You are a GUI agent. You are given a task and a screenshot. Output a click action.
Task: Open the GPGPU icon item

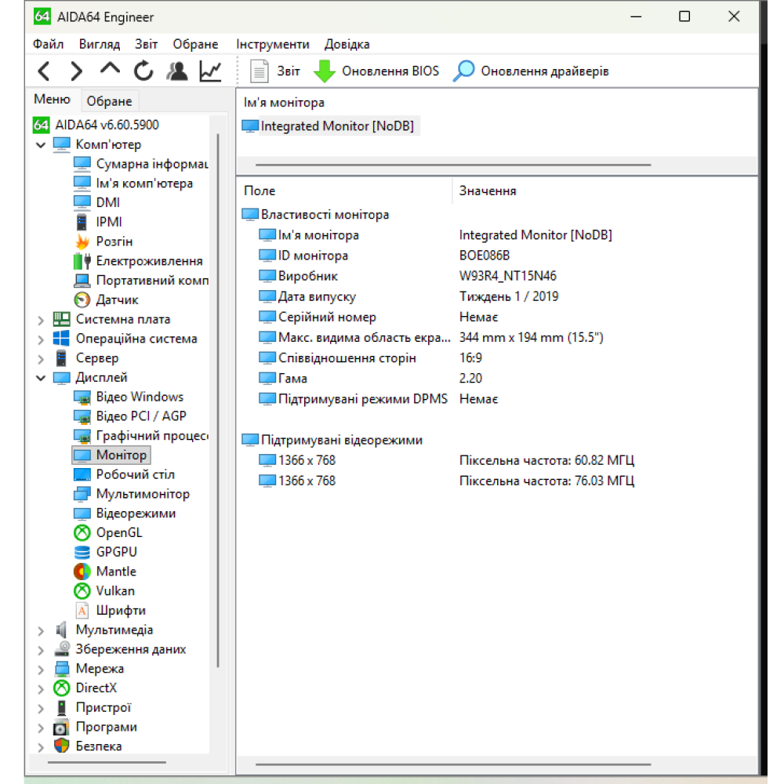coord(106,553)
